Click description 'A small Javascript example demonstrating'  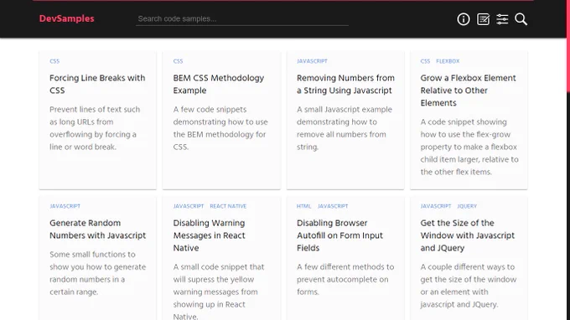[x=345, y=128]
